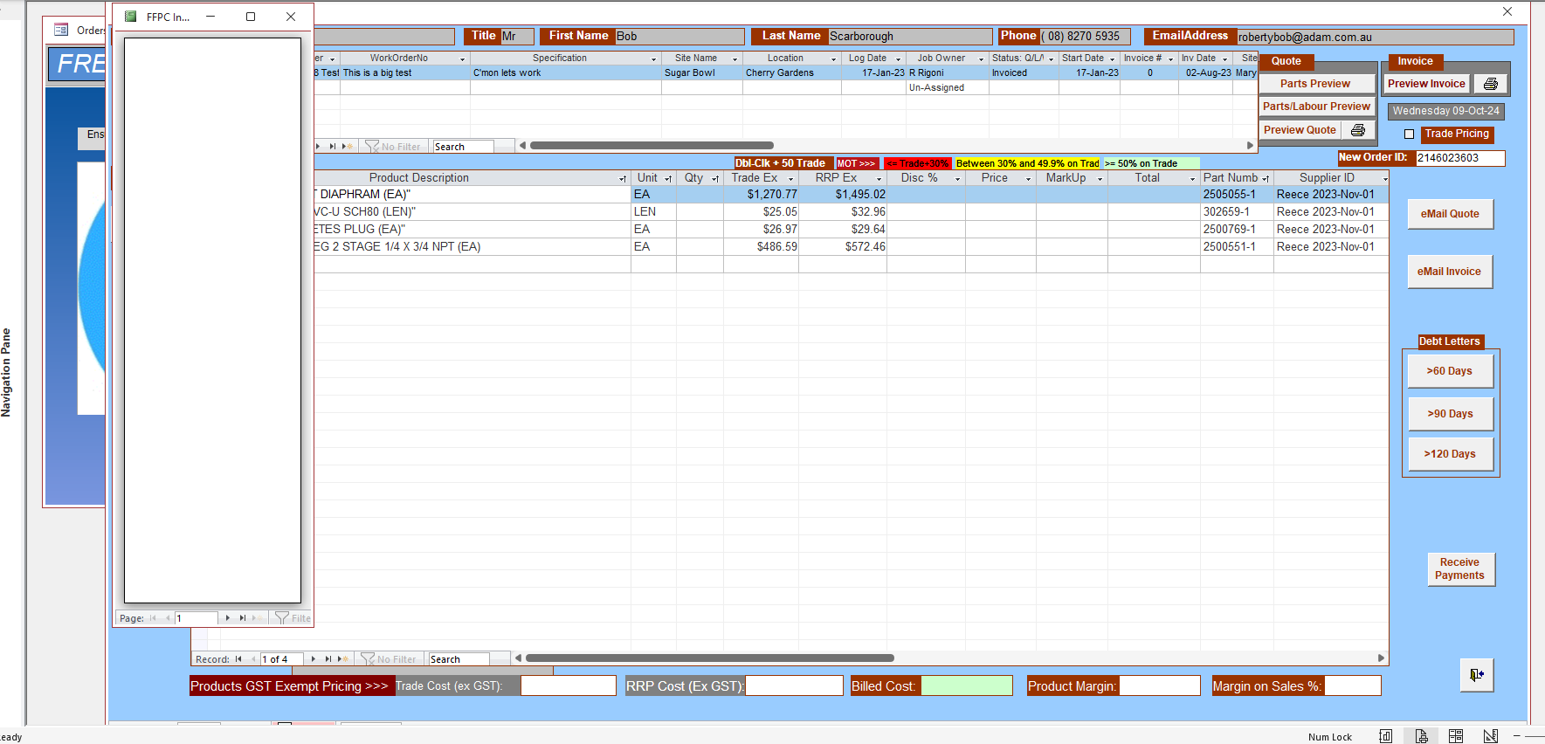Go to next page in FFPC window
Image resolution: width=1545 pixels, height=744 pixels.
coord(228,618)
